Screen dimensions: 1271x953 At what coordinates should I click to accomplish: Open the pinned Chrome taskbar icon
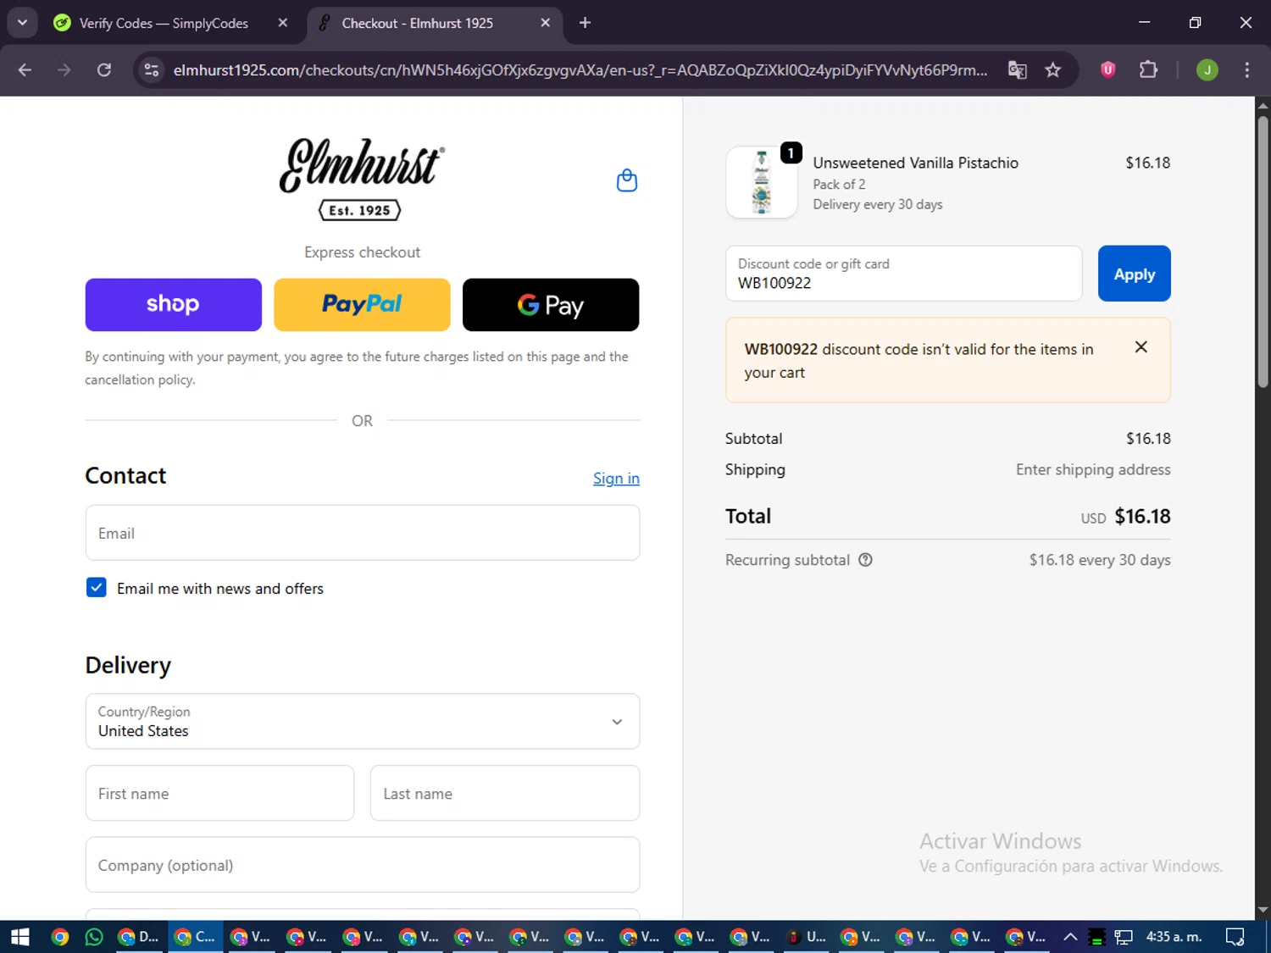[59, 937]
